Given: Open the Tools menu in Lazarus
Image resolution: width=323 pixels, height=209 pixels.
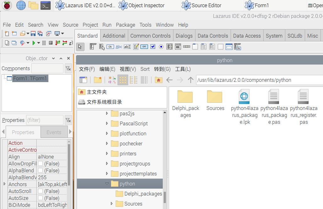Looking at the screenshot, I should pos(145,25).
